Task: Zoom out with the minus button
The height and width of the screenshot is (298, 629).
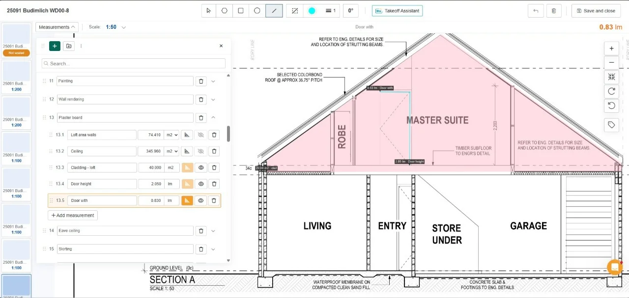Action: [611, 63]
